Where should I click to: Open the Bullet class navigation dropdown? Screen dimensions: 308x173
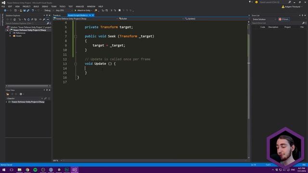point(151,19)
